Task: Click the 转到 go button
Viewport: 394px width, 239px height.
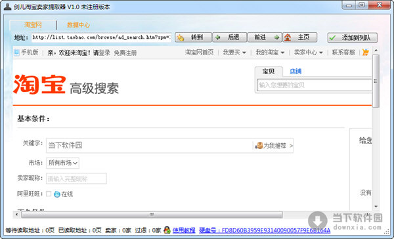Action: pos(193,37)
